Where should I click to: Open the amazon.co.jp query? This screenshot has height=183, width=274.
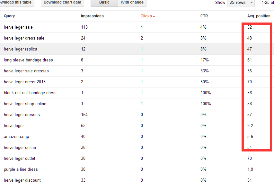click(x=16, y=137)
